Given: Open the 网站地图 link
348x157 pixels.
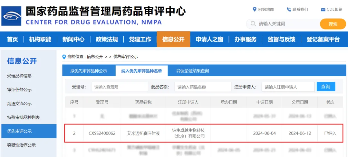Looking at the screenshot, I should [x=266, y=9].
